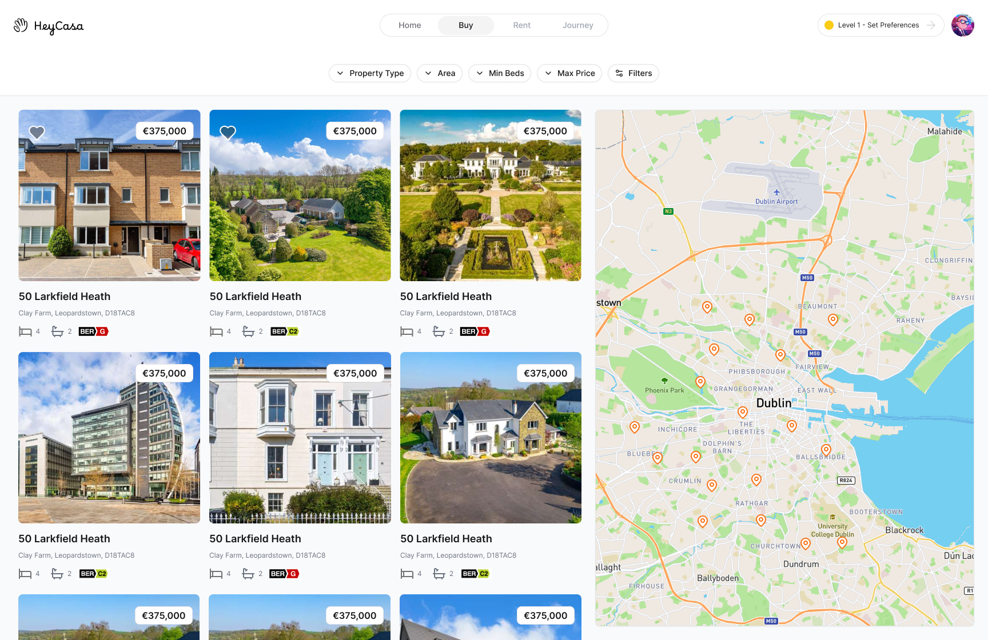Image resolution: width=988 pixels, height=640 pixels.
Task: Click the map pin near Beaumont
Action: pyautogui.click(x=833, y=319)
